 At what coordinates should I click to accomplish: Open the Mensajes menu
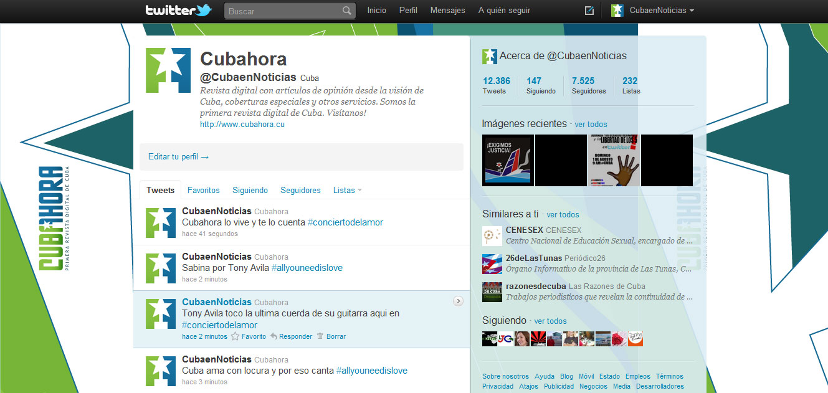447,10
